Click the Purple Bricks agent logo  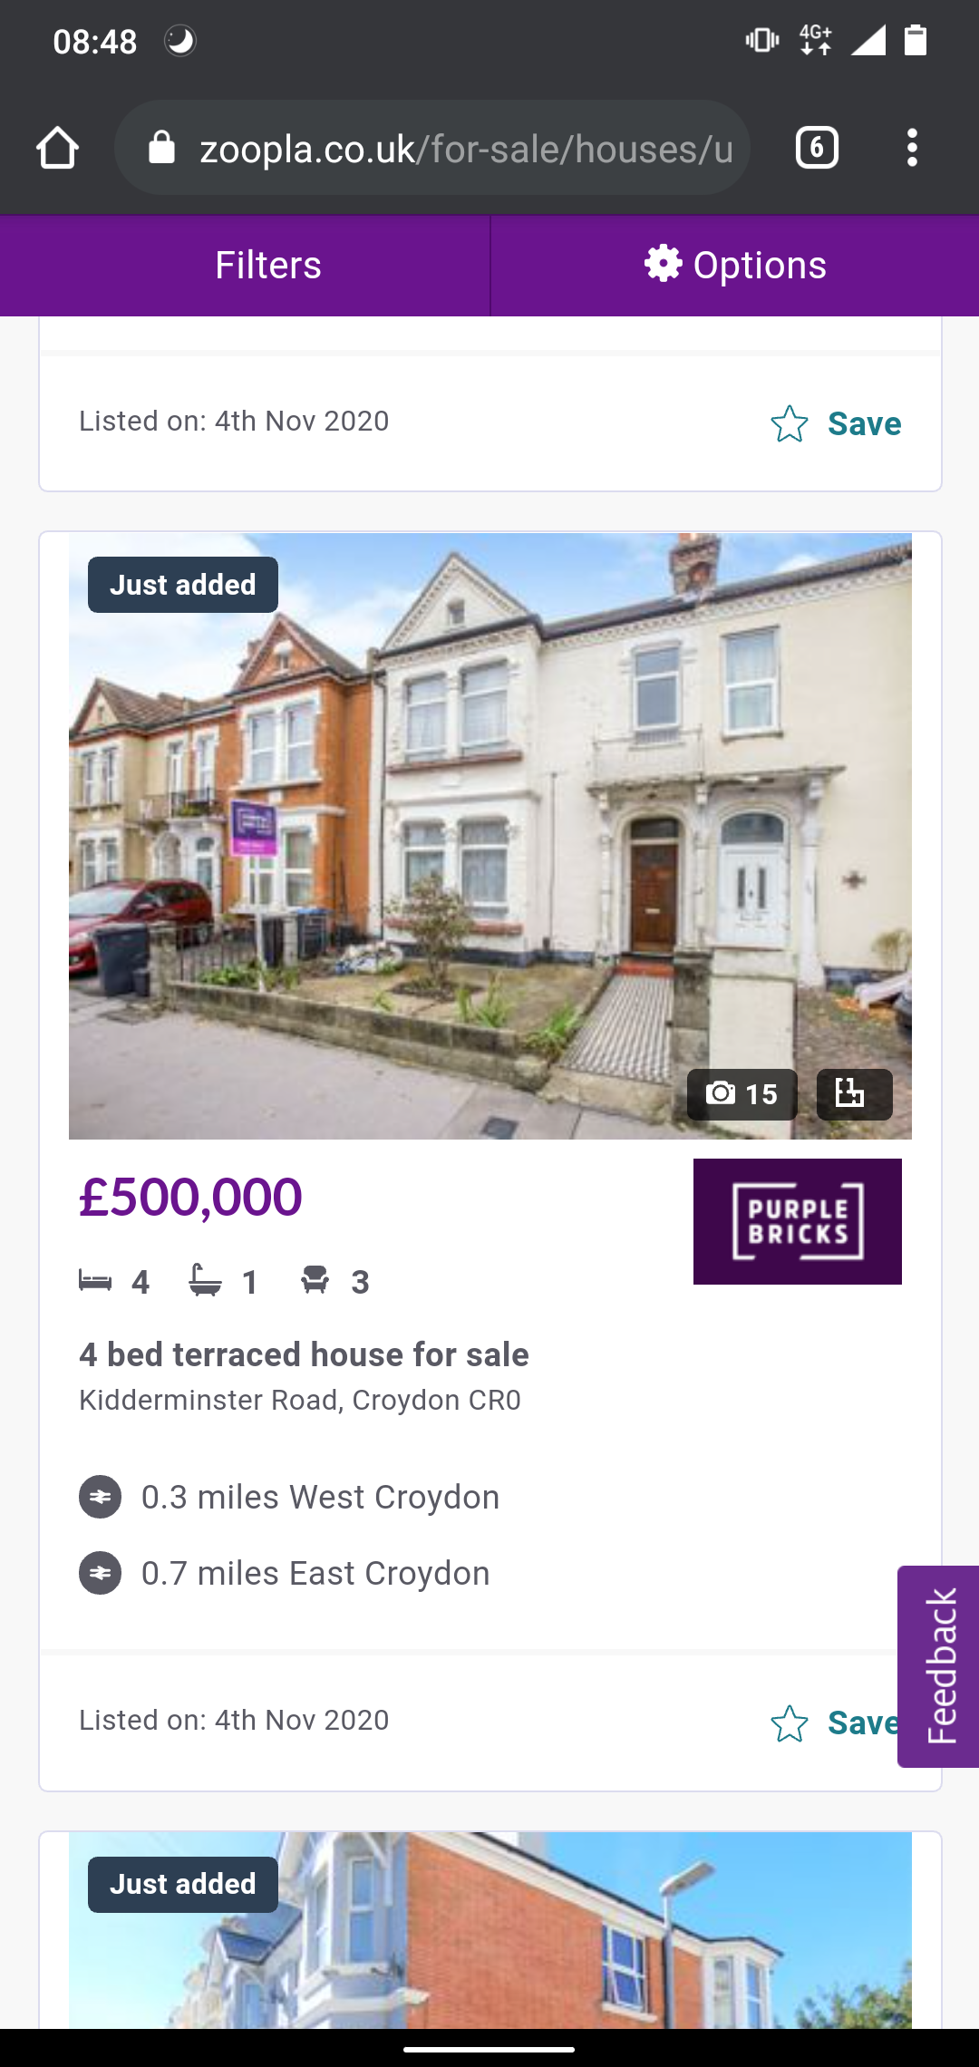[x=798, y=1221]
